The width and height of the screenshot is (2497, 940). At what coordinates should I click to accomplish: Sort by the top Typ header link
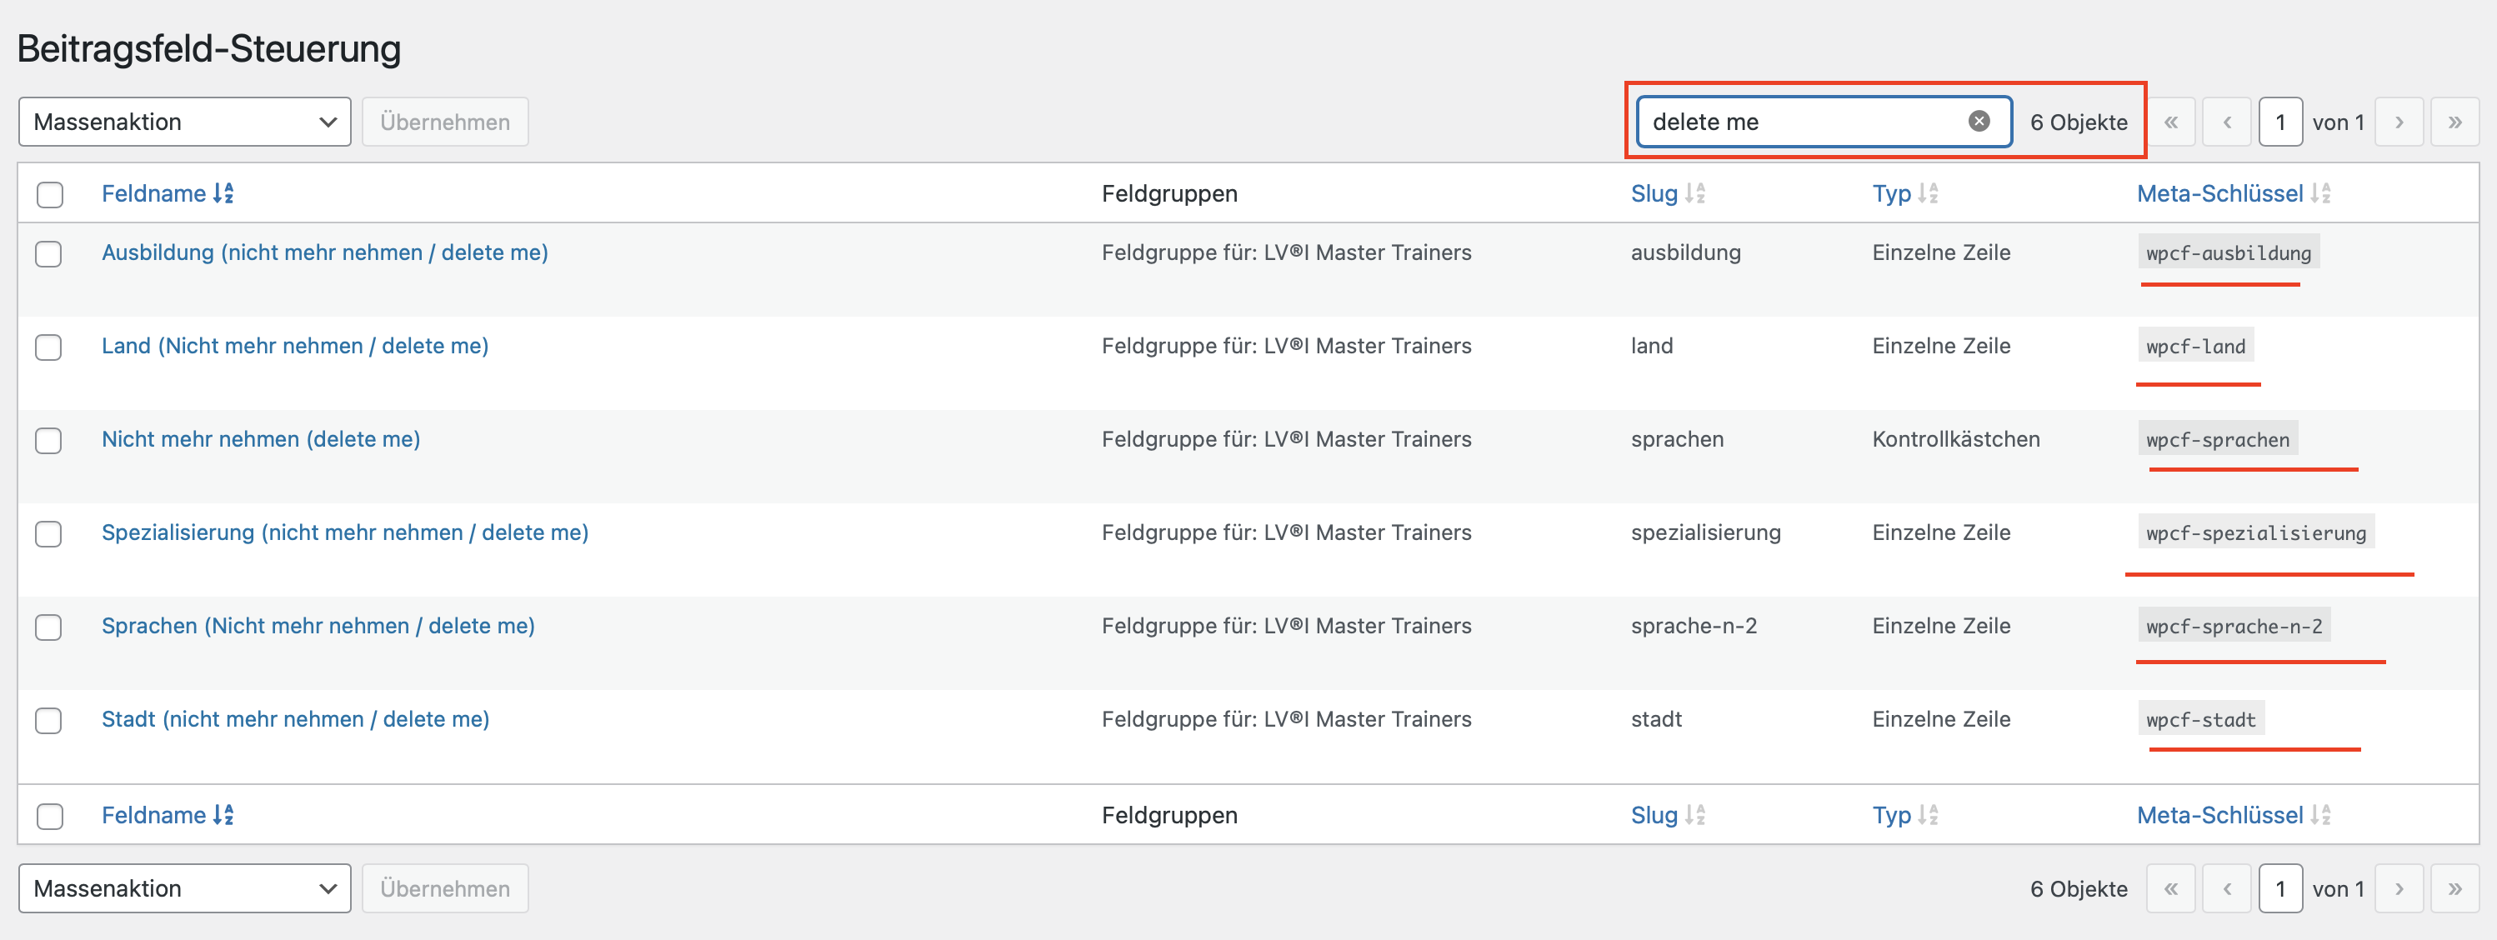pos(1891,194)
